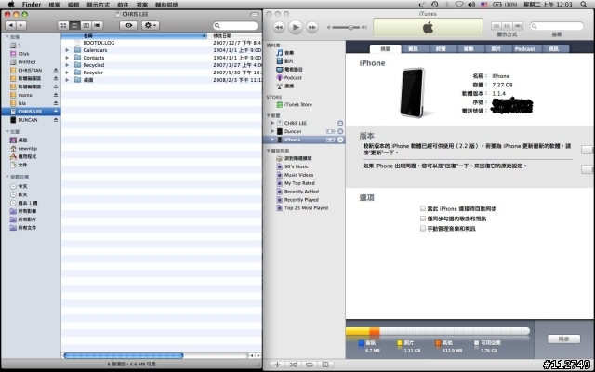The image size is (595, 372).
Task: Switch Finder to list view
Action: pos(74,25)
